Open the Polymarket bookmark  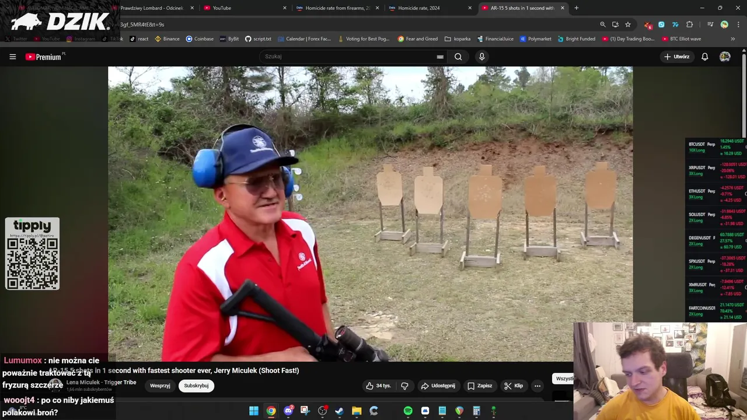536,39
